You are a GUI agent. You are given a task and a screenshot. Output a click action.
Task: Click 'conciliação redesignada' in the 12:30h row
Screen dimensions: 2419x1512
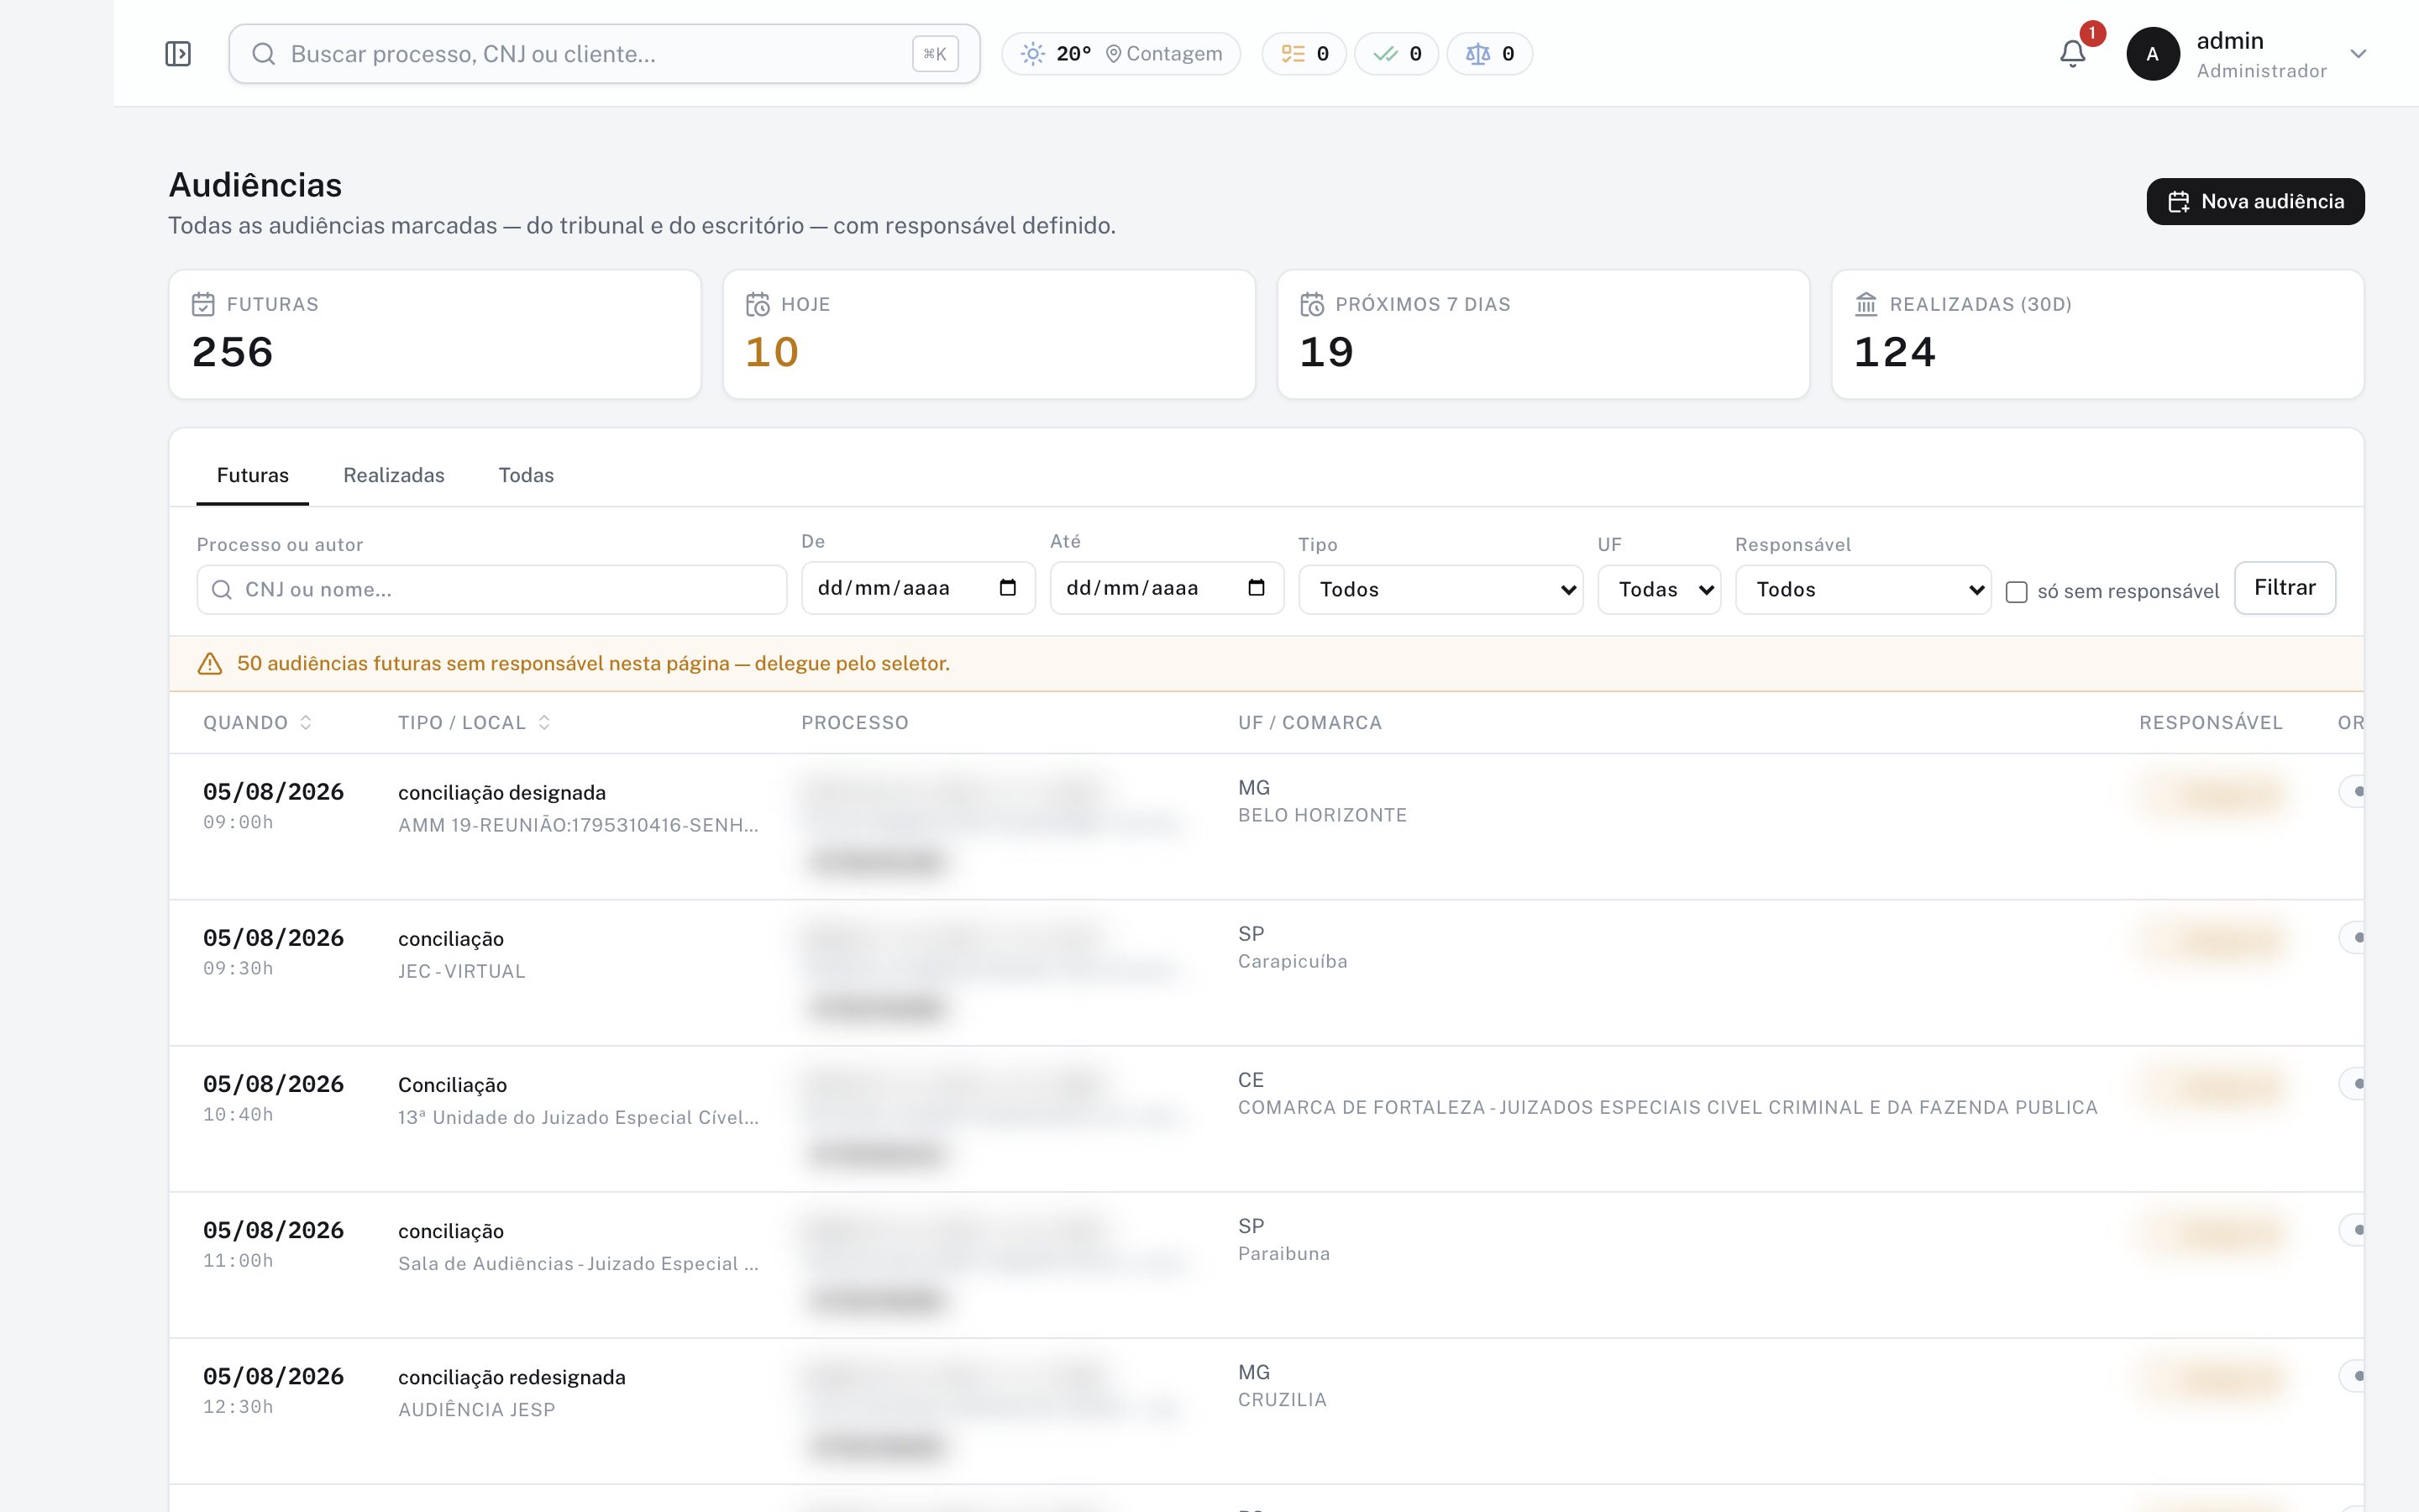tap(512, 1377)
